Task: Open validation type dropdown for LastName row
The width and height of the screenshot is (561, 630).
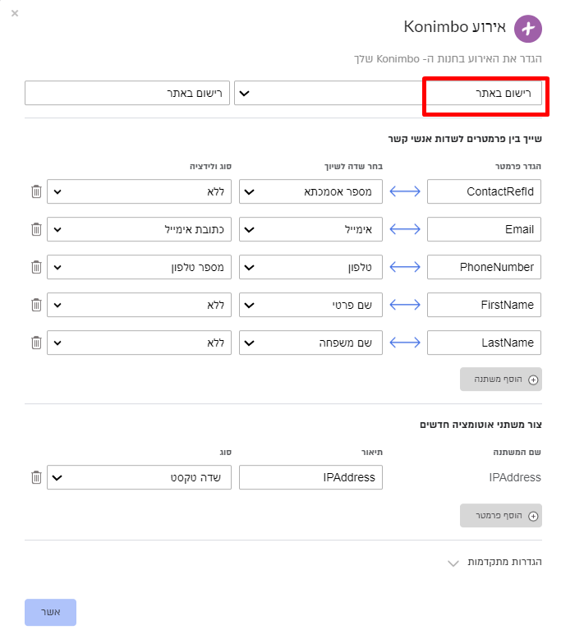Action: coord(139,343)
